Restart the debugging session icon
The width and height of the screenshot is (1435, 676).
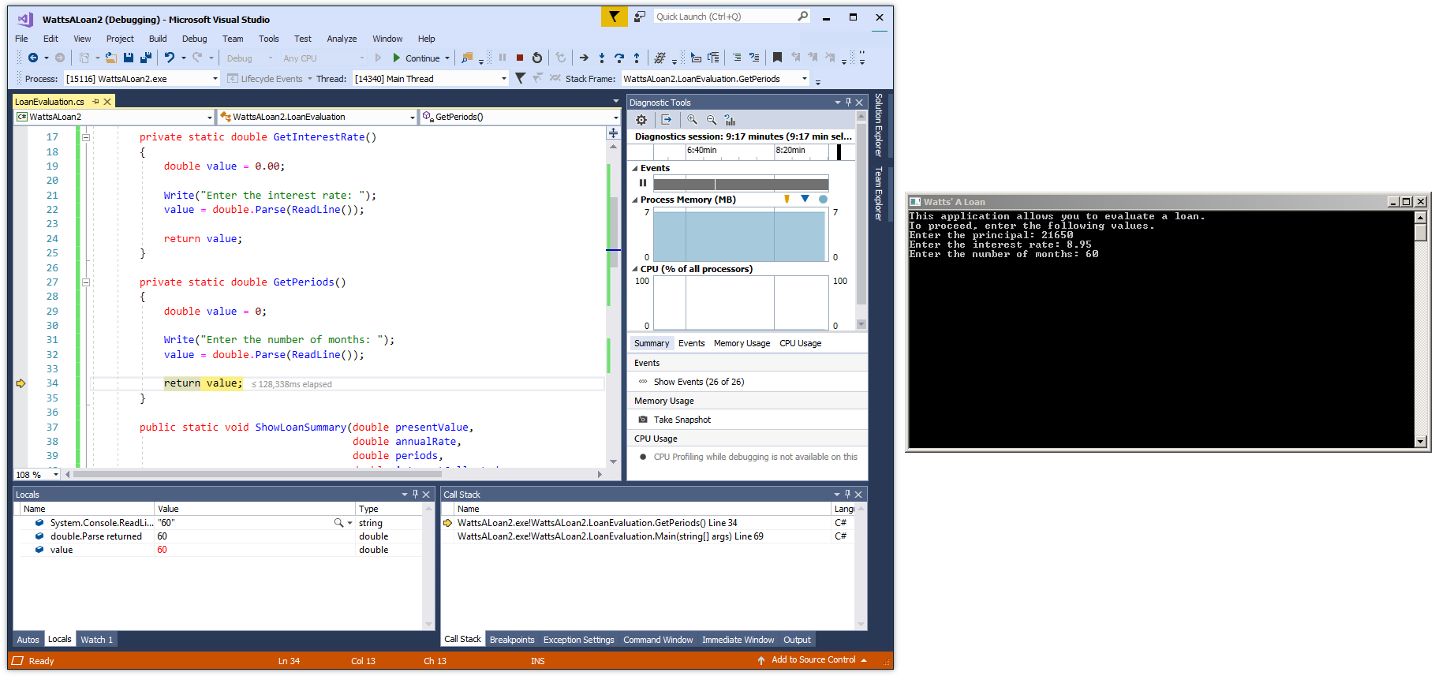tap(537, 58)
